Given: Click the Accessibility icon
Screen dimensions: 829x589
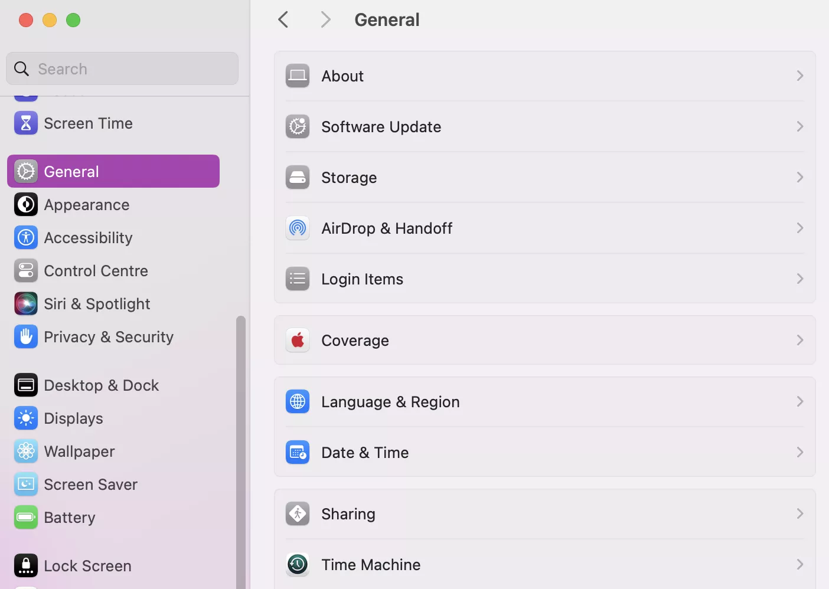Looking at the screenshot, I should point(26,237).
